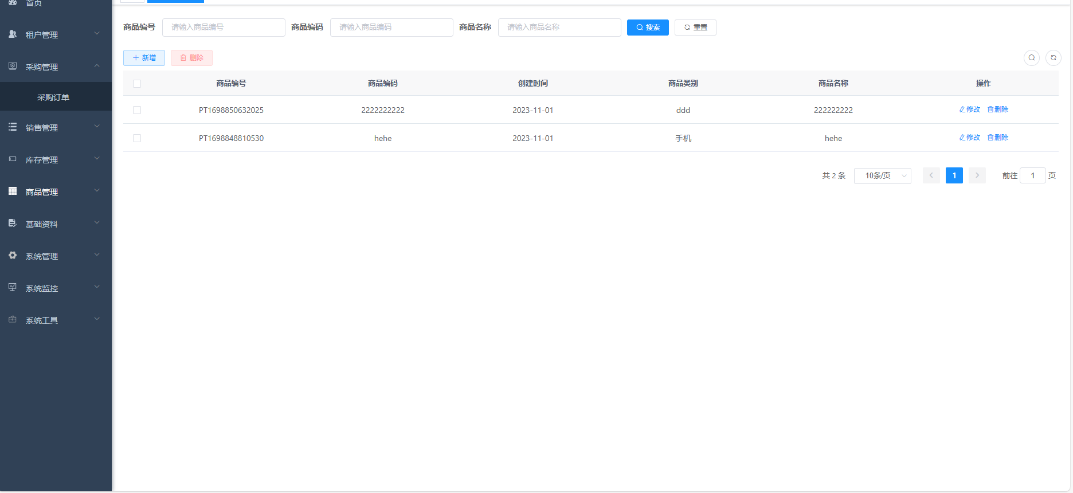This screenshot has height=493, width=1073.
Task: Check row PT1698848810530 checkbox
Action: 137,138
